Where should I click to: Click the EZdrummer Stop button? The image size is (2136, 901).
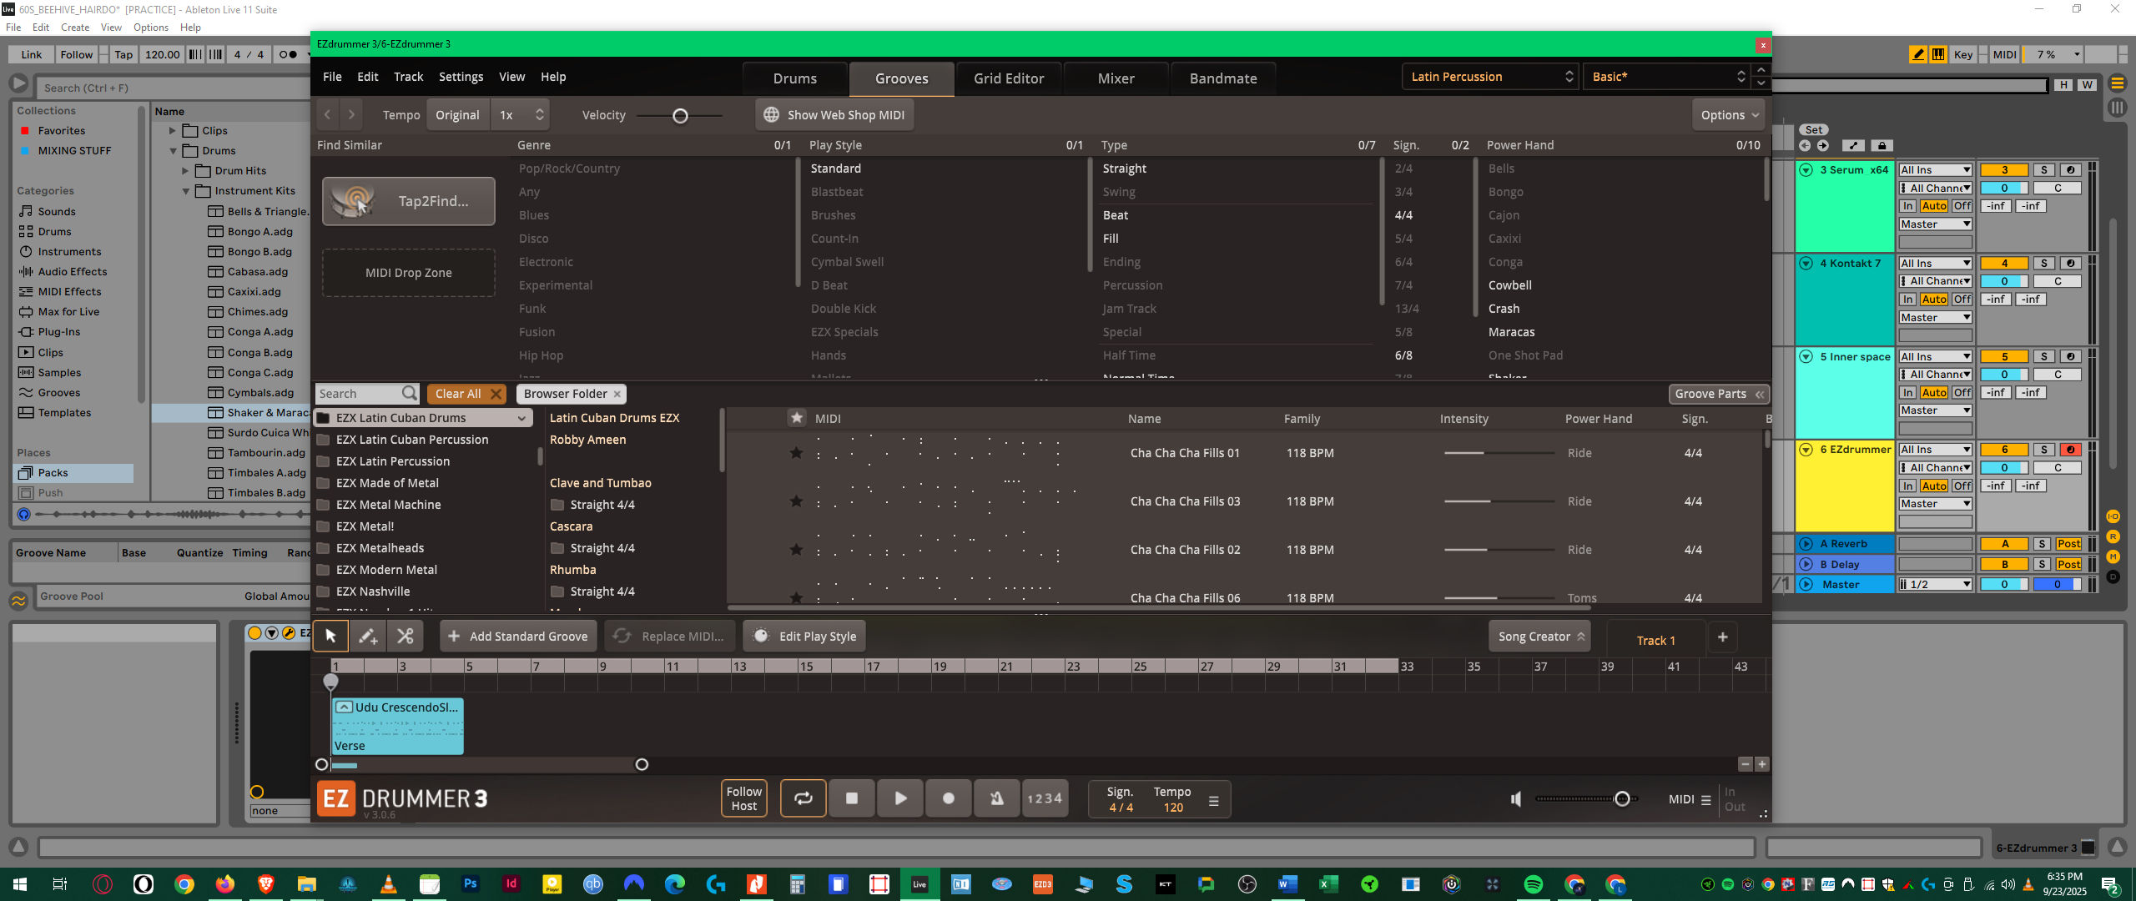(851, 798)
